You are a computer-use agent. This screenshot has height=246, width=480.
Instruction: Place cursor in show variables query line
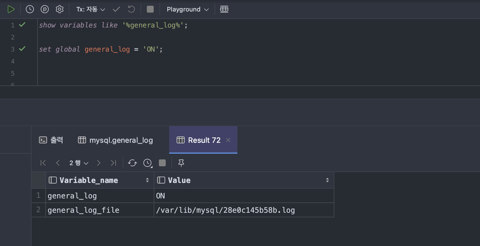click(x=113, y=25)
